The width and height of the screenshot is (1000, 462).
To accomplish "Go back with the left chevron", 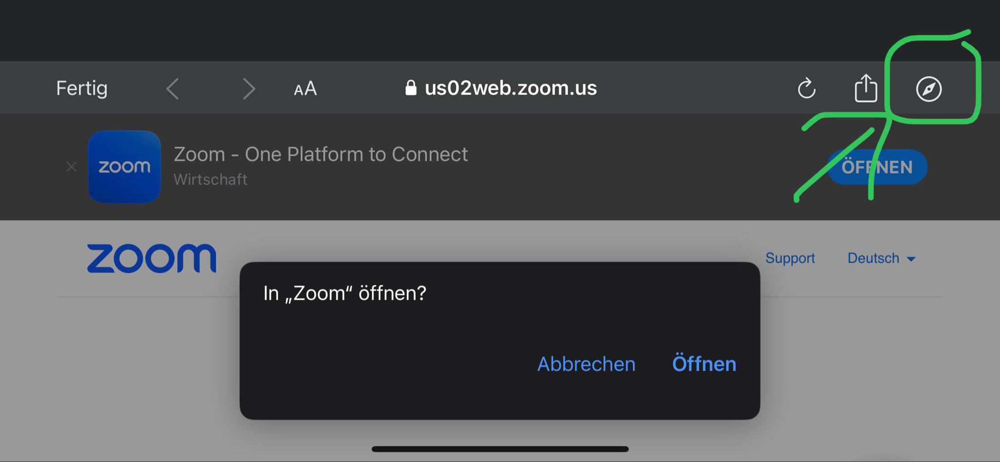I will 172,89.
